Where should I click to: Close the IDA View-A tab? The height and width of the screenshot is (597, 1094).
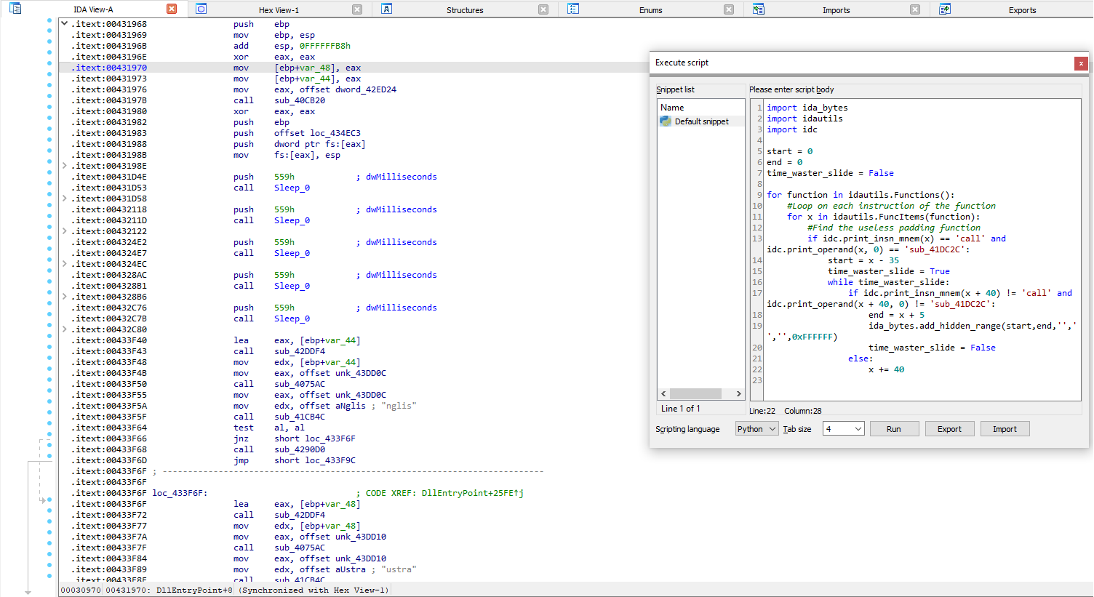tap(172, 9)
